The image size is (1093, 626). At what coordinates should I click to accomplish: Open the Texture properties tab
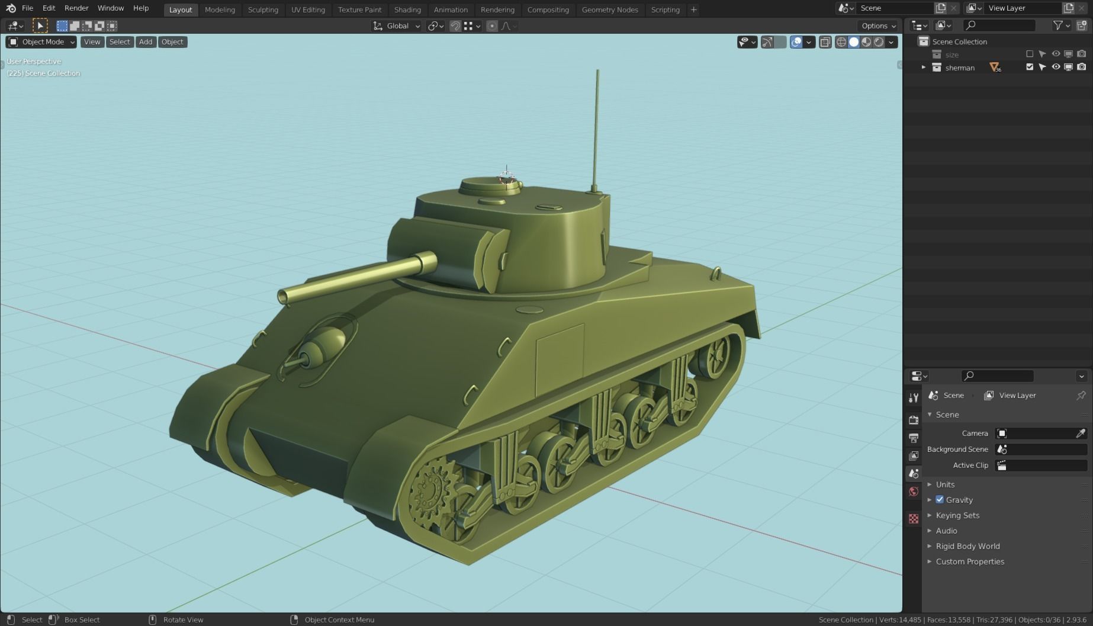click(x=914, y=519)
